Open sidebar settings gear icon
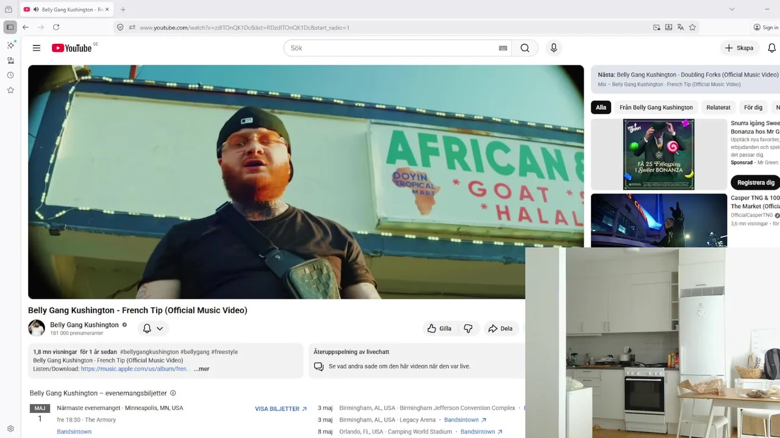 (10, 429)
